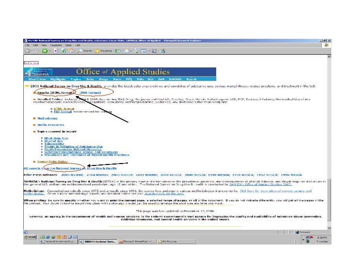Click the green Forward arrow button
The width and height of the screenshot is (349, 262).
coord(45,51)
